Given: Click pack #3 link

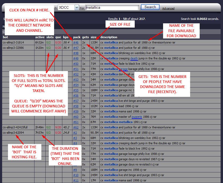Looking at the screenshot, I should (x=75, y=138).
